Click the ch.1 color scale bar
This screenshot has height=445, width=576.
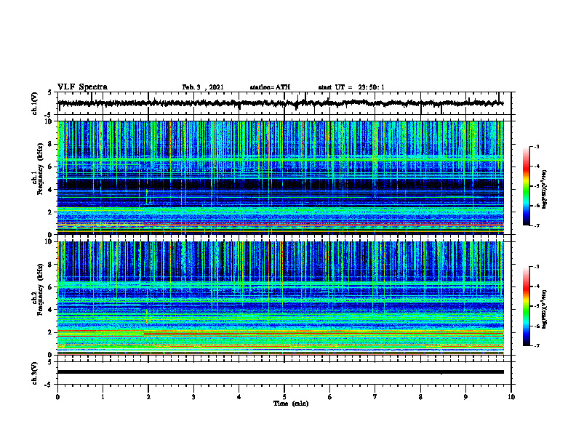(x=526, y=186)
